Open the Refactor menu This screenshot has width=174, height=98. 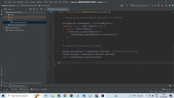[40, 2]
